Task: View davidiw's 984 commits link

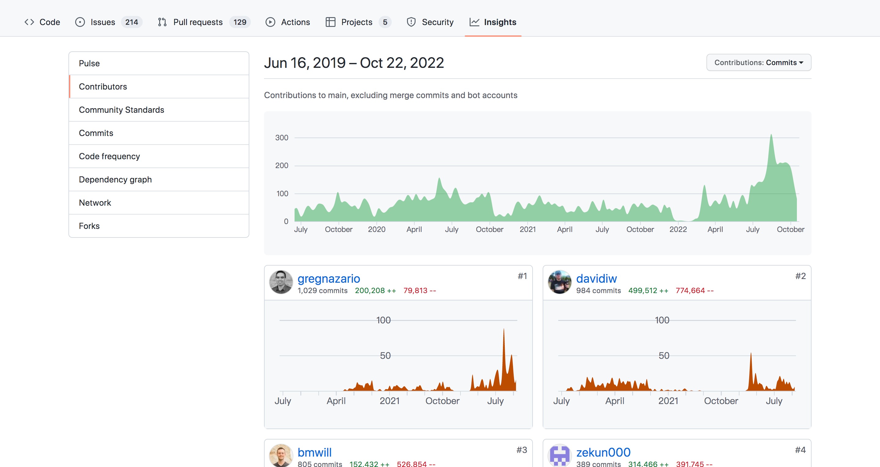Action: (599, 290)
